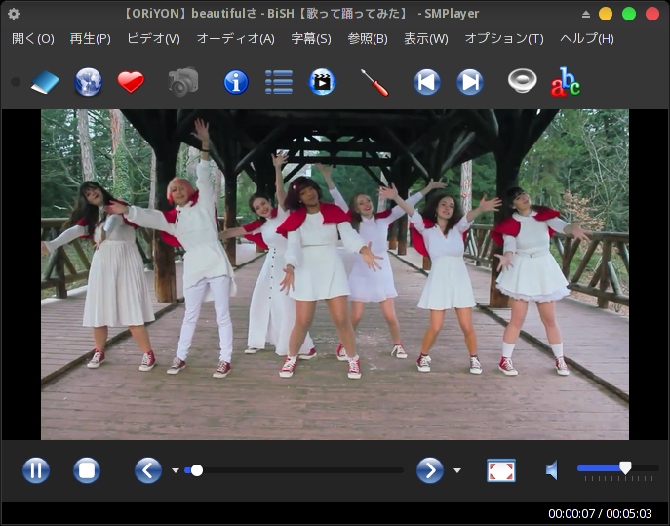Skip forward using the right arrow button
The width and height of the screenshot is (670, 526).
pos(430,470)
